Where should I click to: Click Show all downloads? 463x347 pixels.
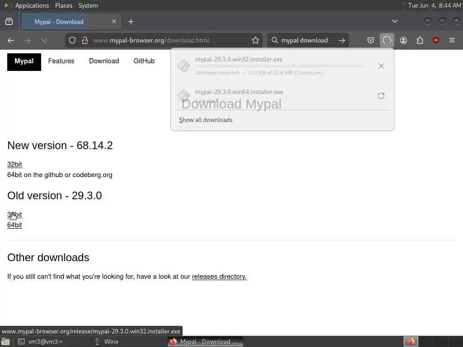[206, 120]
